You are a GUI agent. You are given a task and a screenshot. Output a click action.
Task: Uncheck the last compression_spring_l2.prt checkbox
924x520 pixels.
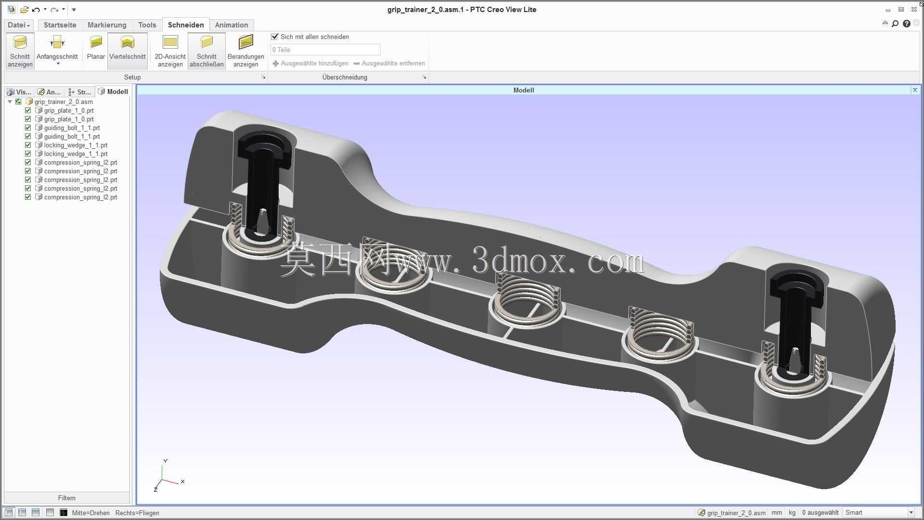tap(28, 197)
